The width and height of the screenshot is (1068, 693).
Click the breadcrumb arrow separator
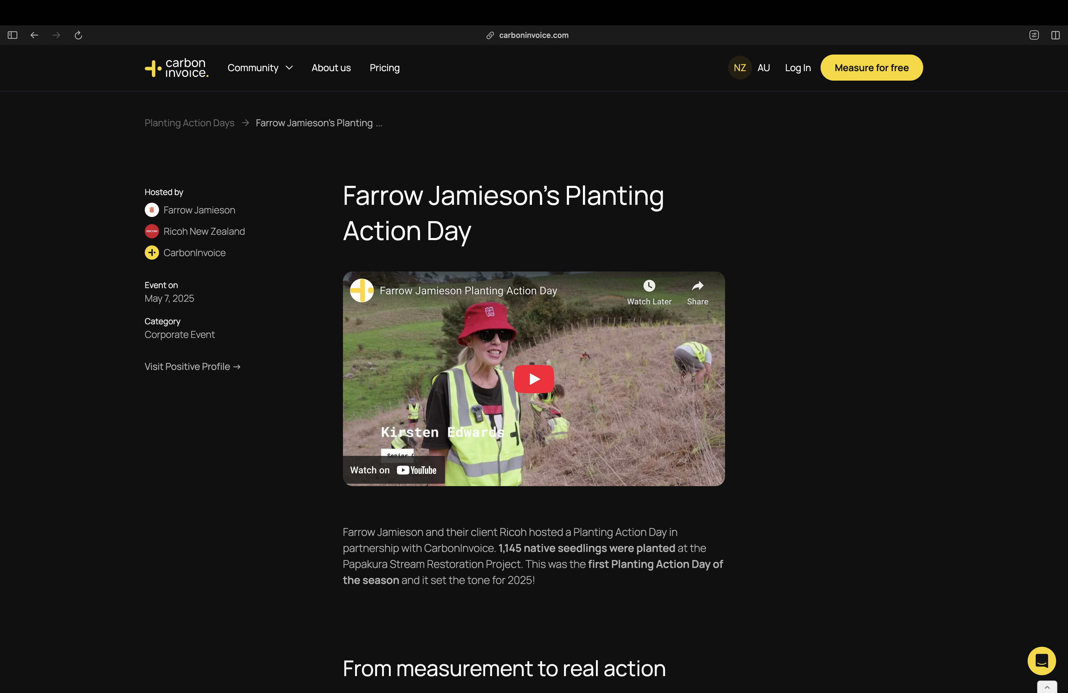[x=245, y=123]
